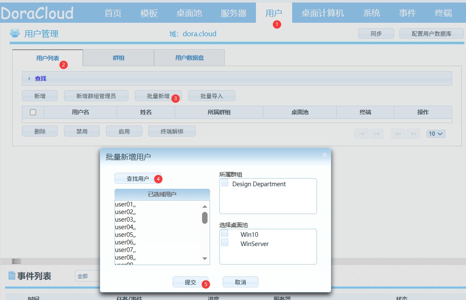This screenshot has height=300, width=466.
Task: Switch to the 群组 tab
Action: pyautogui.click(x=118, y=58)
